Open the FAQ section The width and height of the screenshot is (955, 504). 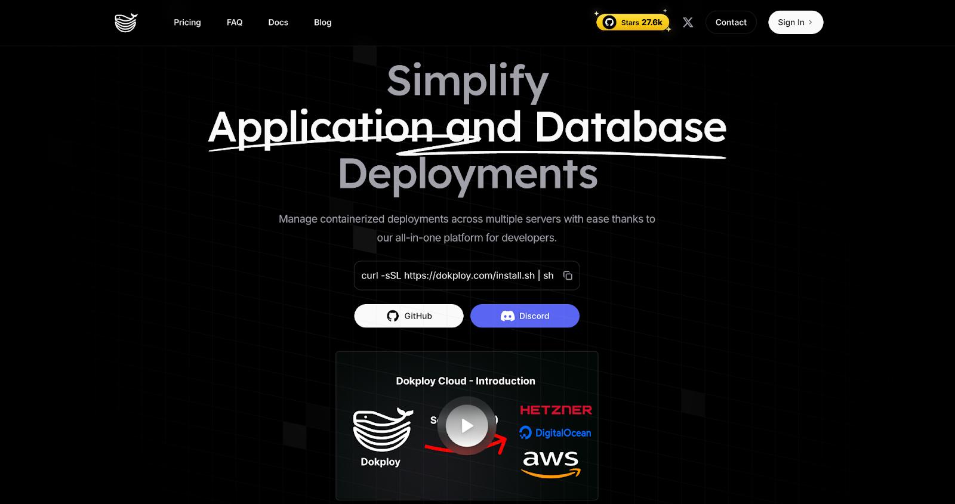[235, 22]
